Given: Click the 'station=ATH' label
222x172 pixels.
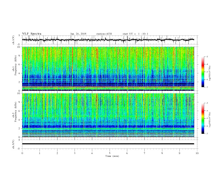Looking at the screenshot, I should click(x=104, y=34).
